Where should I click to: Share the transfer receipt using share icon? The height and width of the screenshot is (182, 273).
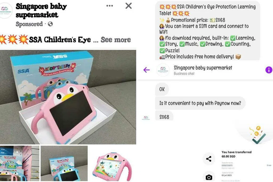pyautogui.click(x=209, y=159)
